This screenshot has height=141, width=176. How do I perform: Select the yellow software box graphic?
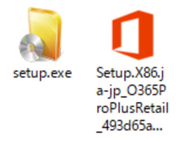pos(46,33)
